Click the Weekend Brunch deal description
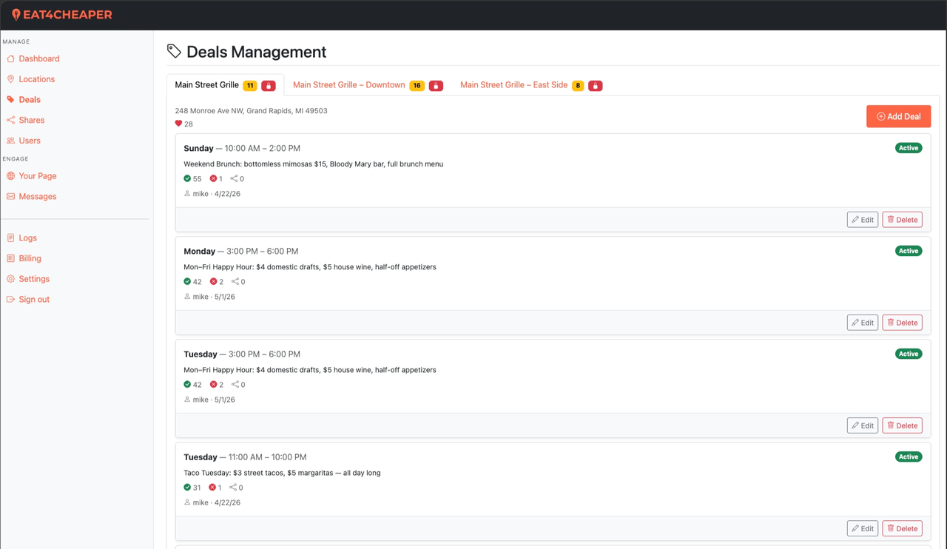Screen dimensions: 947x549 [x=313, y=164]
